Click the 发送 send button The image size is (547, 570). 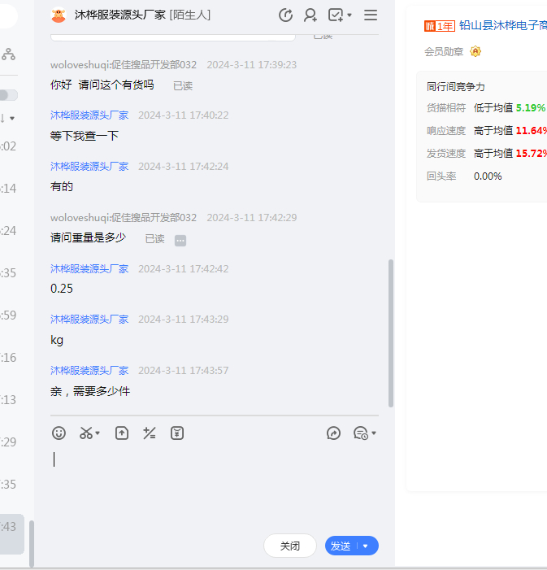click(341, 546)
